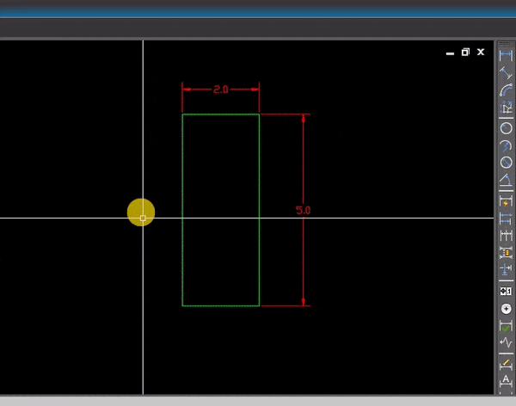Image resolution: width=516 pixels, height=406 pixels.
Task: Select the Dimension Edit tool
Action: pyautogui.click(x=506, y=364)
